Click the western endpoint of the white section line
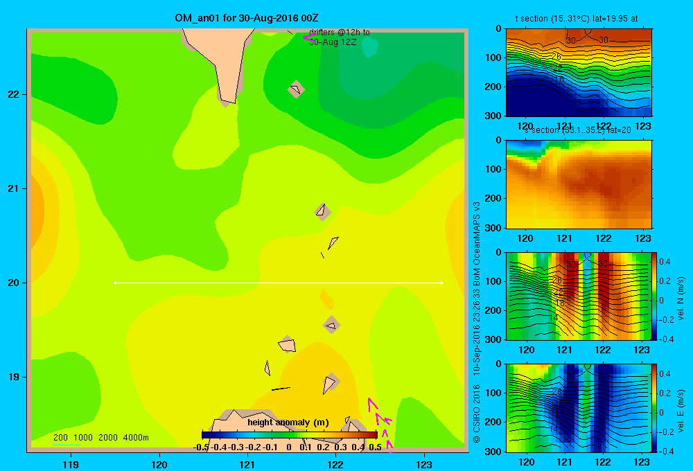 [x=115, y=283]
